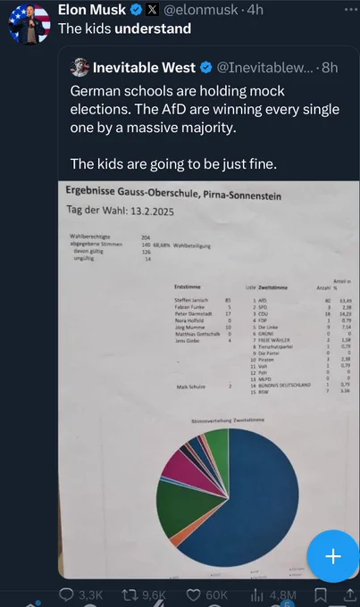This screenshot has height=607, width=360.
Task: Click Inevitable West's verified checkmark badge
Action: coord(206,68)
